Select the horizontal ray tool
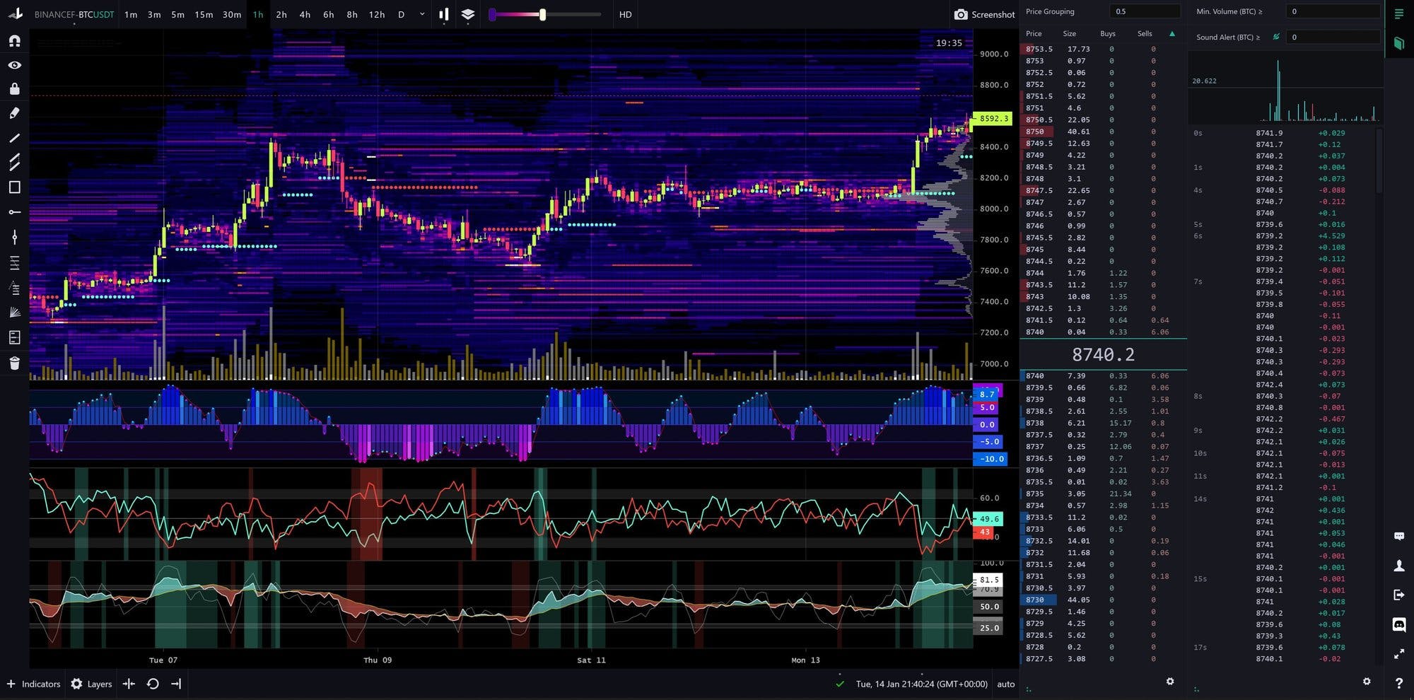 coord(14,212)
